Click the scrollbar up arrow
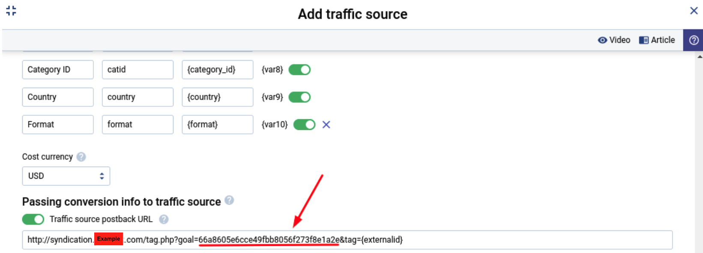 coord(700,56)
